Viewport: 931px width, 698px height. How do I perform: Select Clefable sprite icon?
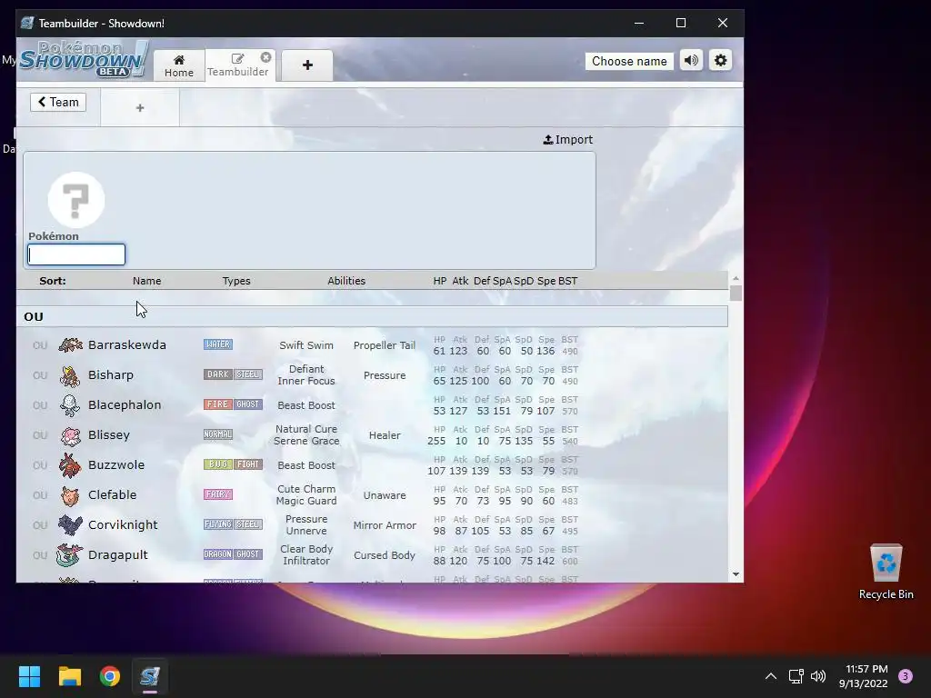pos(70,495)
